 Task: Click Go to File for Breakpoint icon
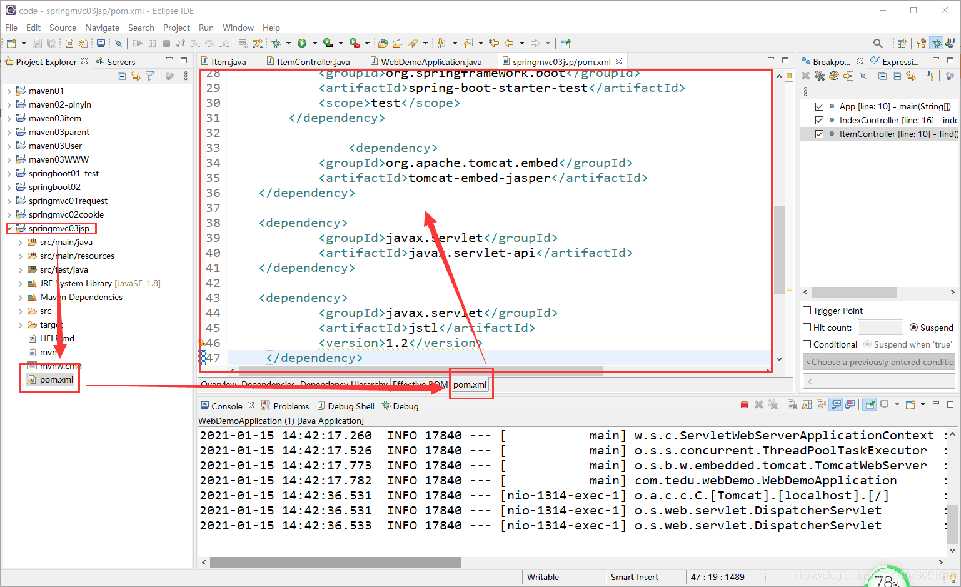point(848,76)
